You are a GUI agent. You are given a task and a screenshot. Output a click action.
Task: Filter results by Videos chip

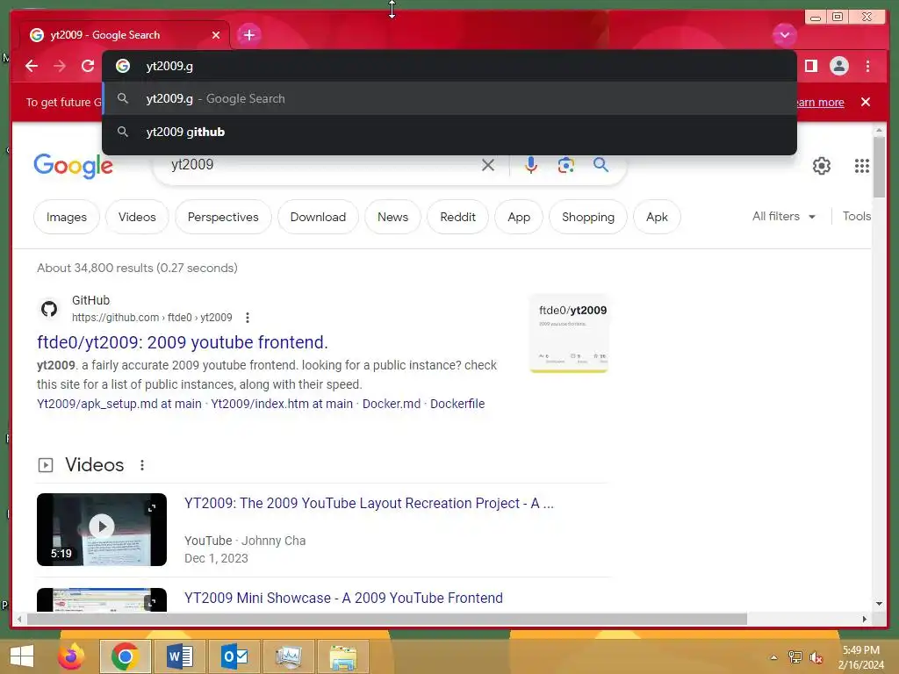pyautogui.click(x=137, y=218)
